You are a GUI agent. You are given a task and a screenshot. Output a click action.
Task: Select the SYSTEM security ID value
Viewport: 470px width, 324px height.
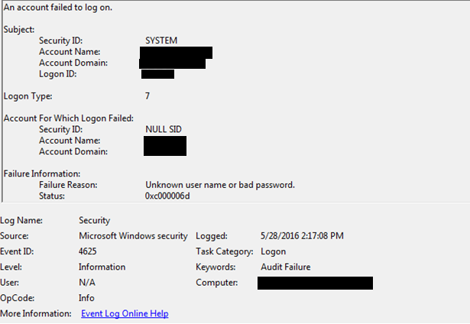pos(162,40)
